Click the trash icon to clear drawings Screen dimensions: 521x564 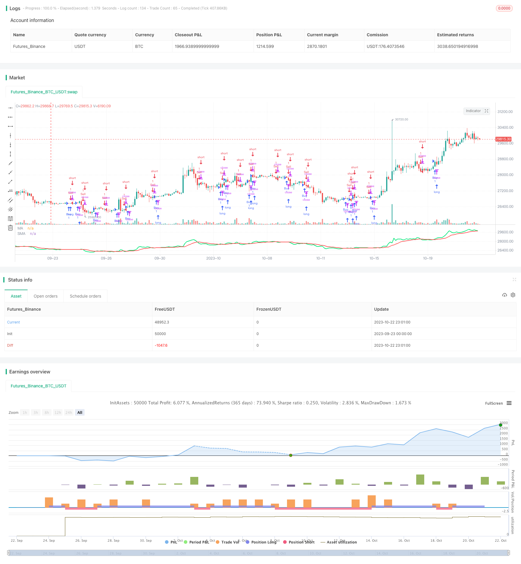click(x=10, y=228)
